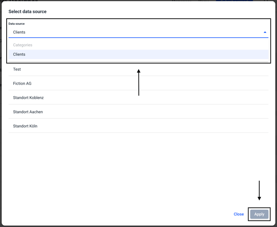Click the blue button behind the dialog
Screen dimensions: 277x227
tap(235, 1)
